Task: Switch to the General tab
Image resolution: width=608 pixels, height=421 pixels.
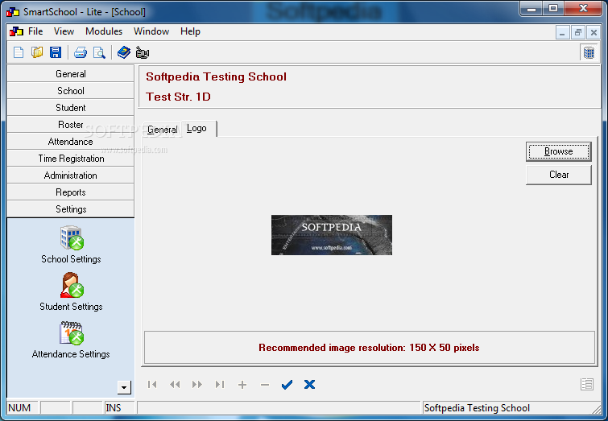Action: coord(163,130)
